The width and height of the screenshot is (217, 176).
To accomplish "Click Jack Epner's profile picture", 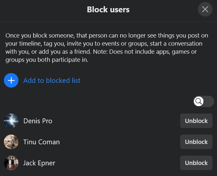I will [x=11, y=163].
